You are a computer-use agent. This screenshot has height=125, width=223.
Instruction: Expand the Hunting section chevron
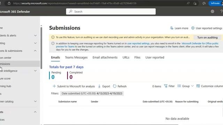click(x=35, y=43)
